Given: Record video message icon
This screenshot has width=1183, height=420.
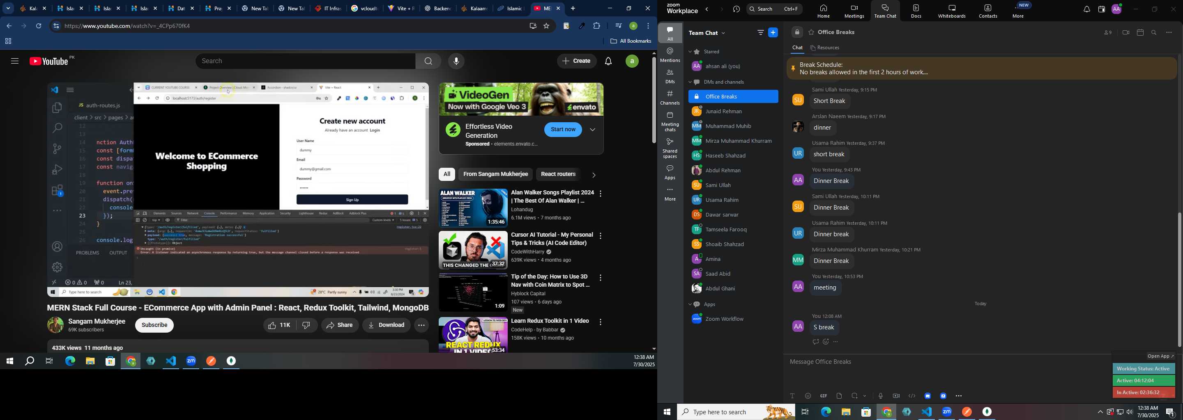Looking at the screenshot, I should tap(896, 396).
